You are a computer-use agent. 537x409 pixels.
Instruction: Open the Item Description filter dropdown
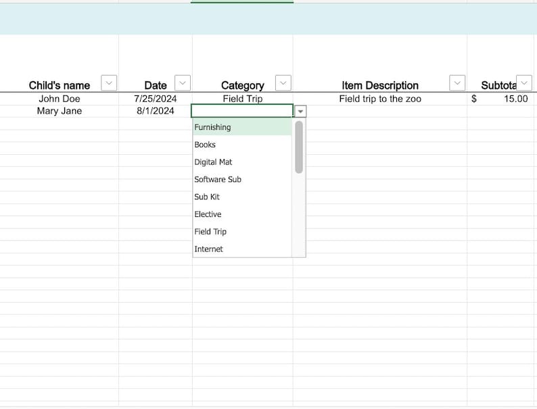click(457, 83)
